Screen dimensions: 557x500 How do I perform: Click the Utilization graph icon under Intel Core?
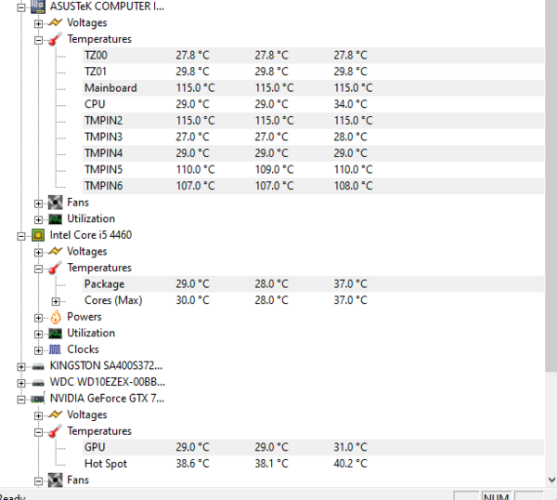tap(55, 333)
